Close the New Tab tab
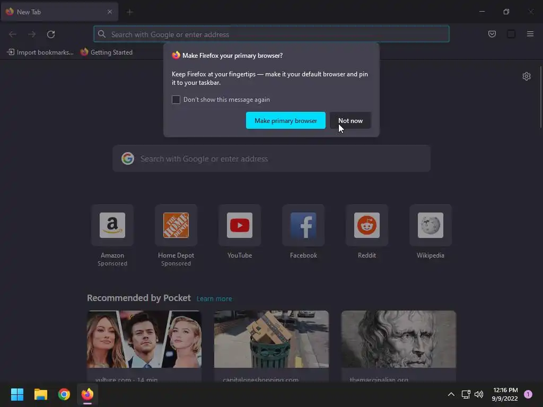This screenshot has width=543, height=407. pyautogui.click(x=109, y=12)
